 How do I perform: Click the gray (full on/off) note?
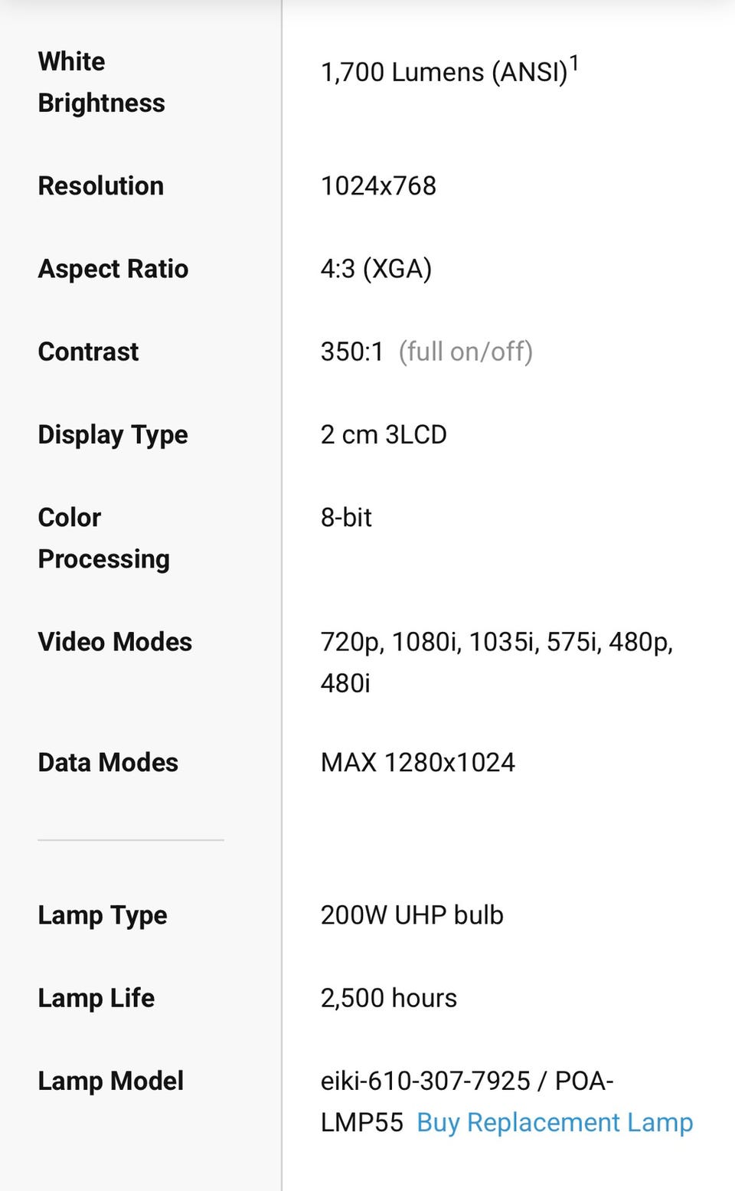pos(465,352)
